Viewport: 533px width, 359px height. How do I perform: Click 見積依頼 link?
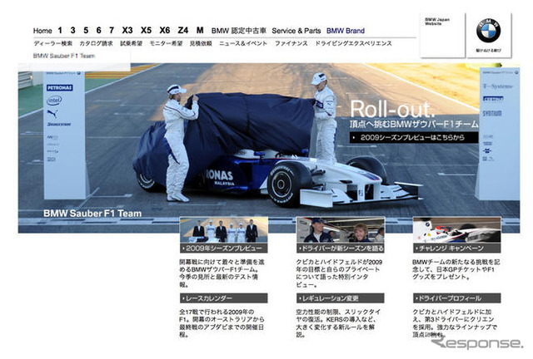201,43
